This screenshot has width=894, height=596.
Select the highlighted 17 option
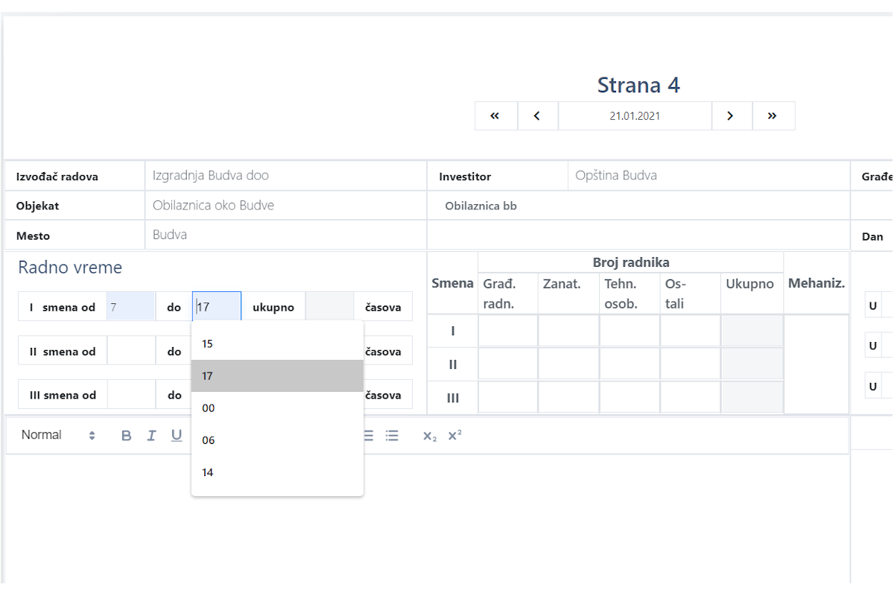(277, 376)
